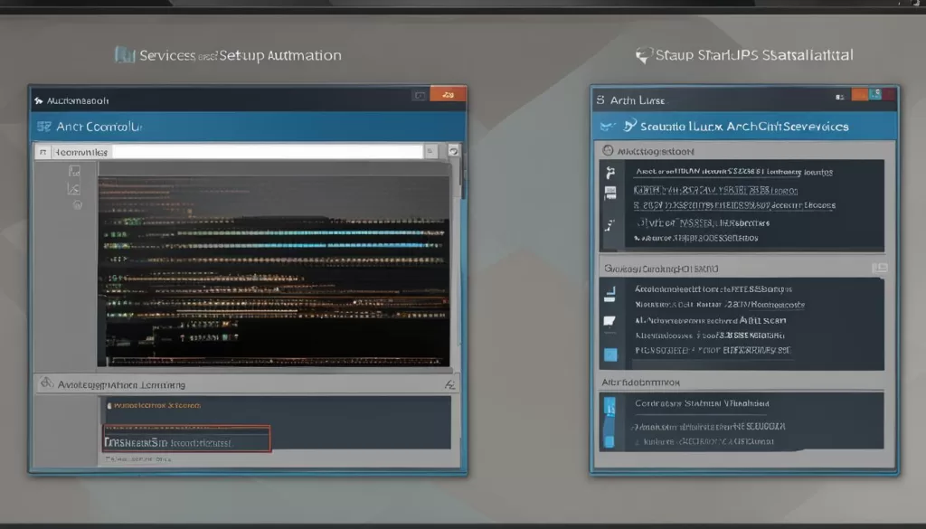Select the line-chart icon in the left window sidebar
Screen dimensions: 926x529
coord(74,189)
